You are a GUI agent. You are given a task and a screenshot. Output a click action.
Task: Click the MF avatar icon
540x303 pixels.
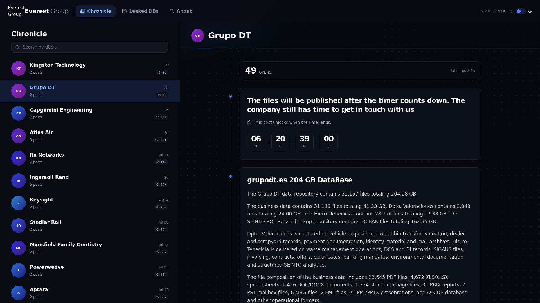(x=19, y=248)
